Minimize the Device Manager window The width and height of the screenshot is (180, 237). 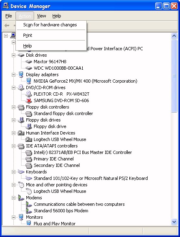(x=159, y=6)
